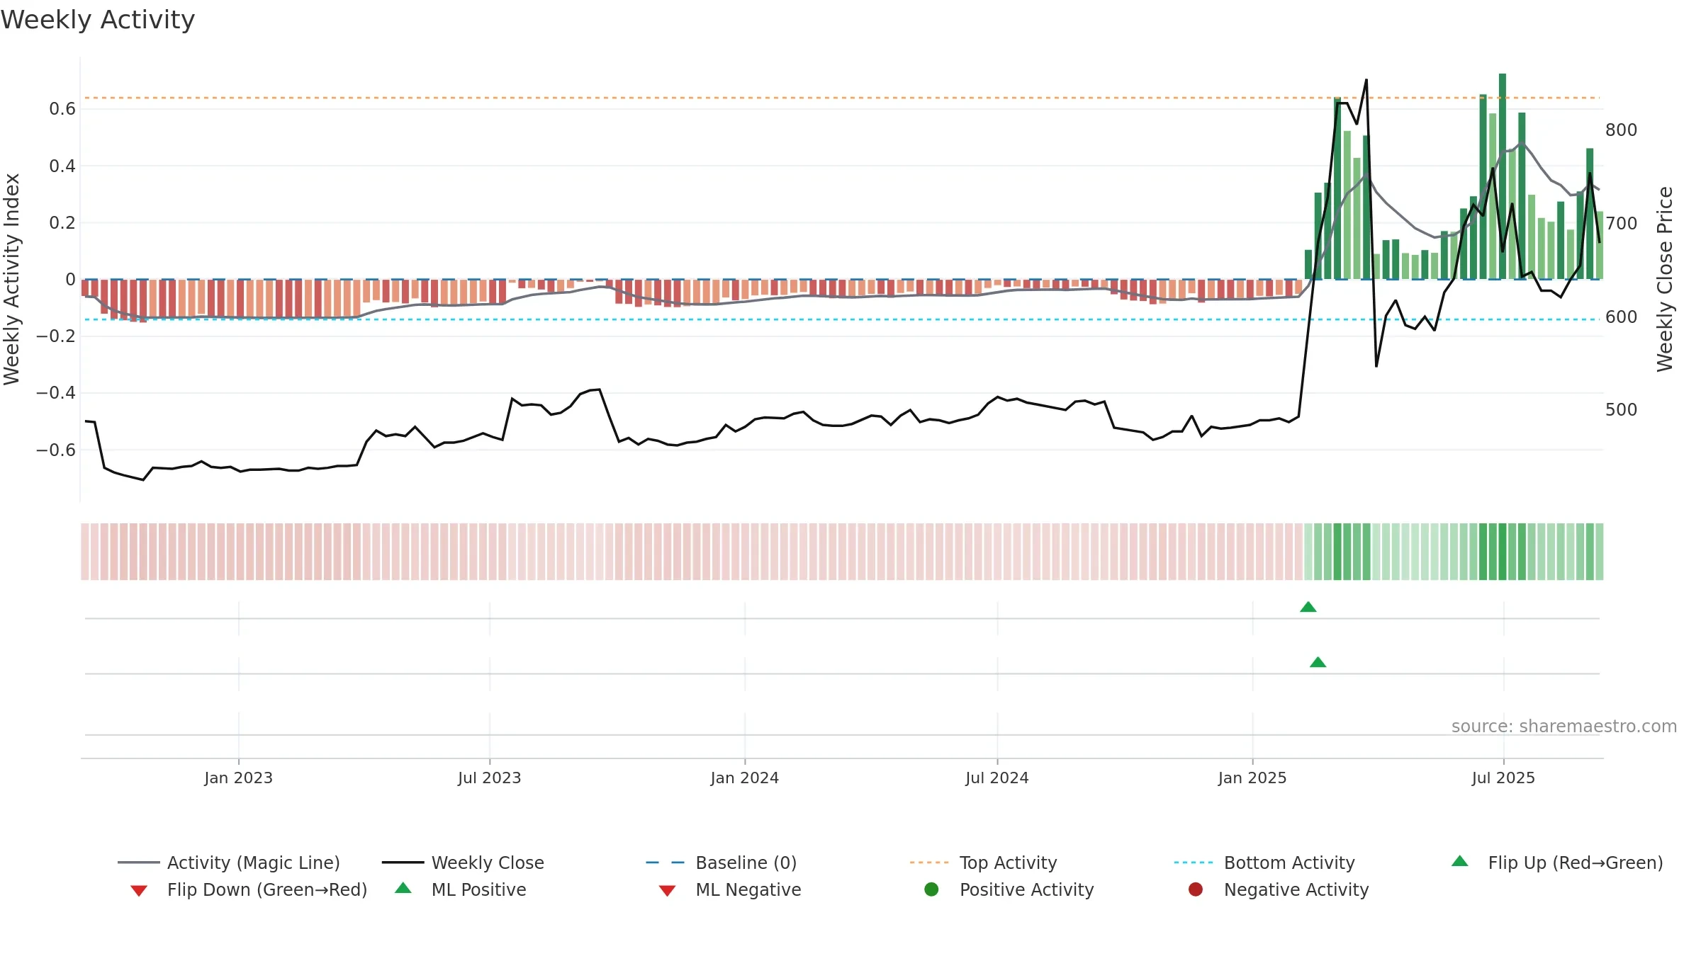Click the 0.2 activity axis label

(x=62, y=223)
